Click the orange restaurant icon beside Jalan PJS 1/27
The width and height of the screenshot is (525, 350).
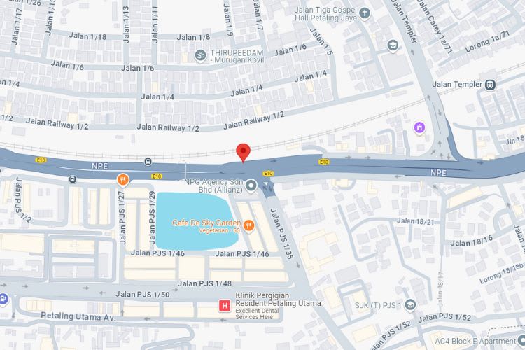click(123, 180)
